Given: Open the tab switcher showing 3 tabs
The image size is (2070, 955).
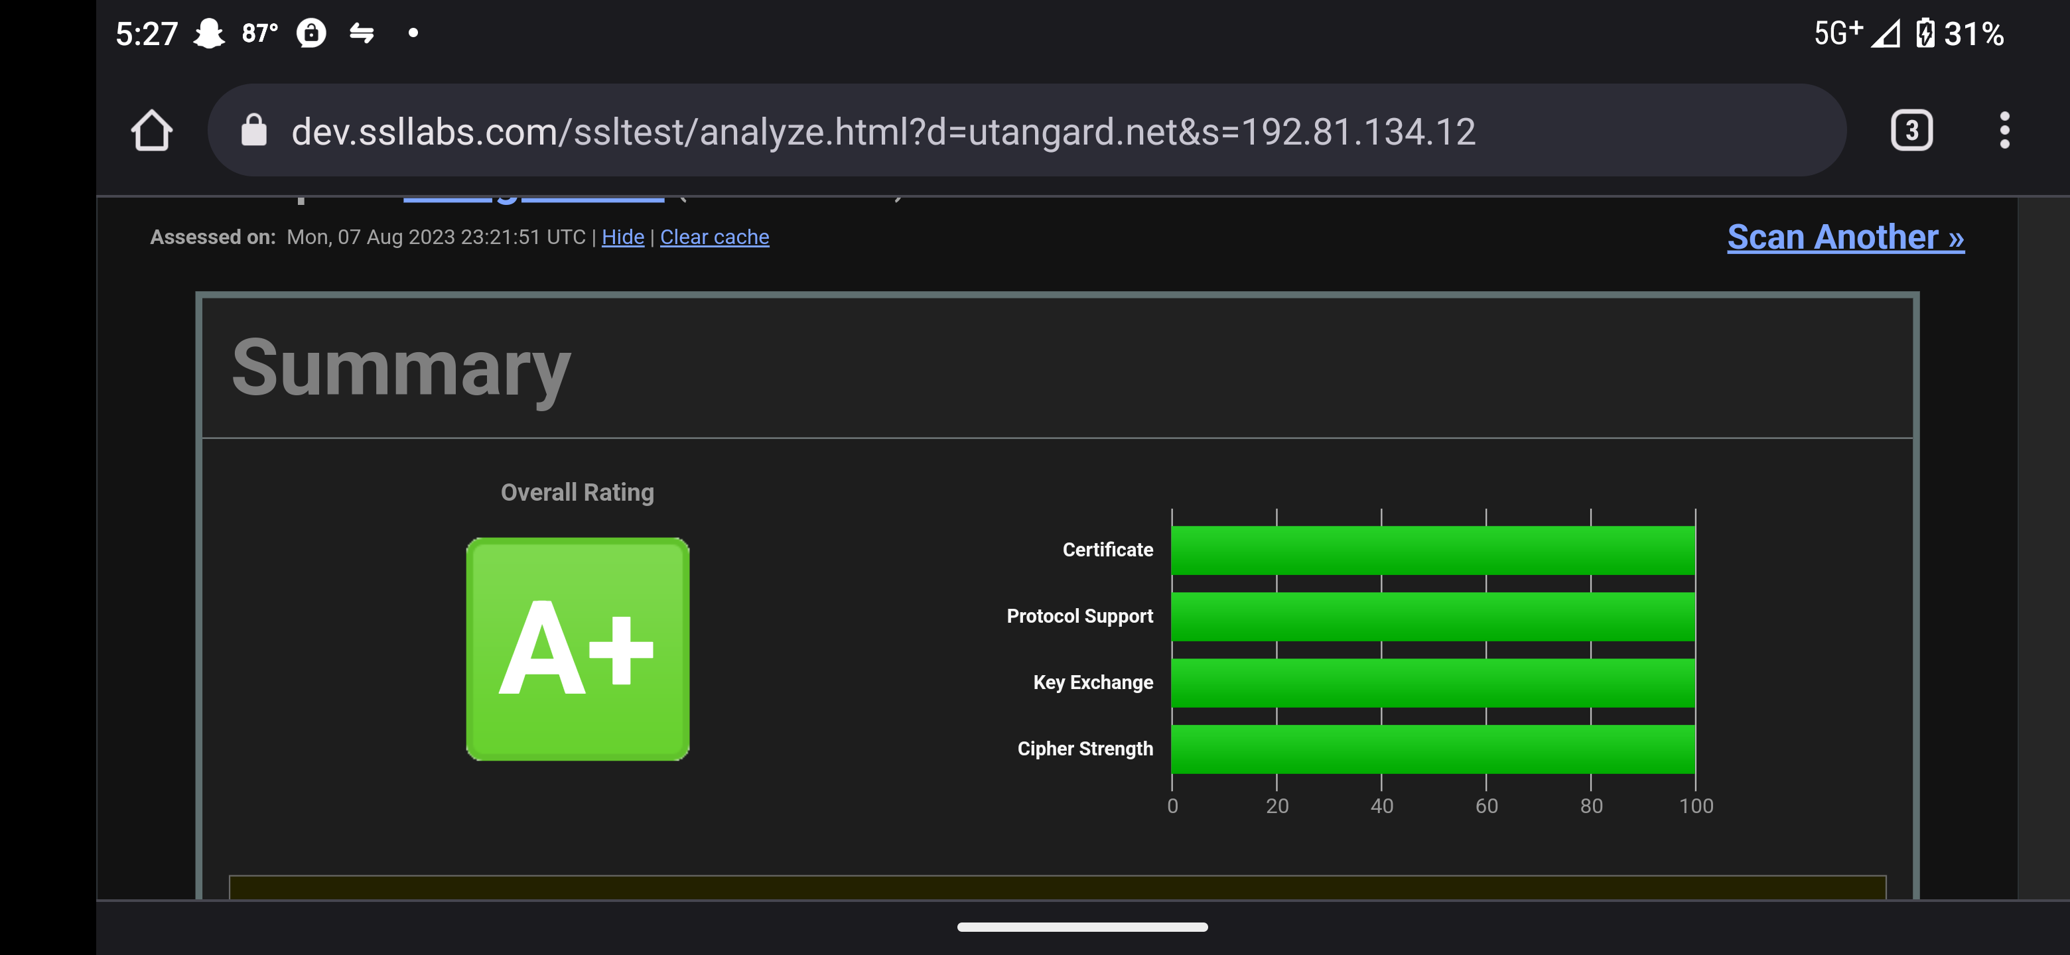Looking at the screenshot, I should [1911, 130].
